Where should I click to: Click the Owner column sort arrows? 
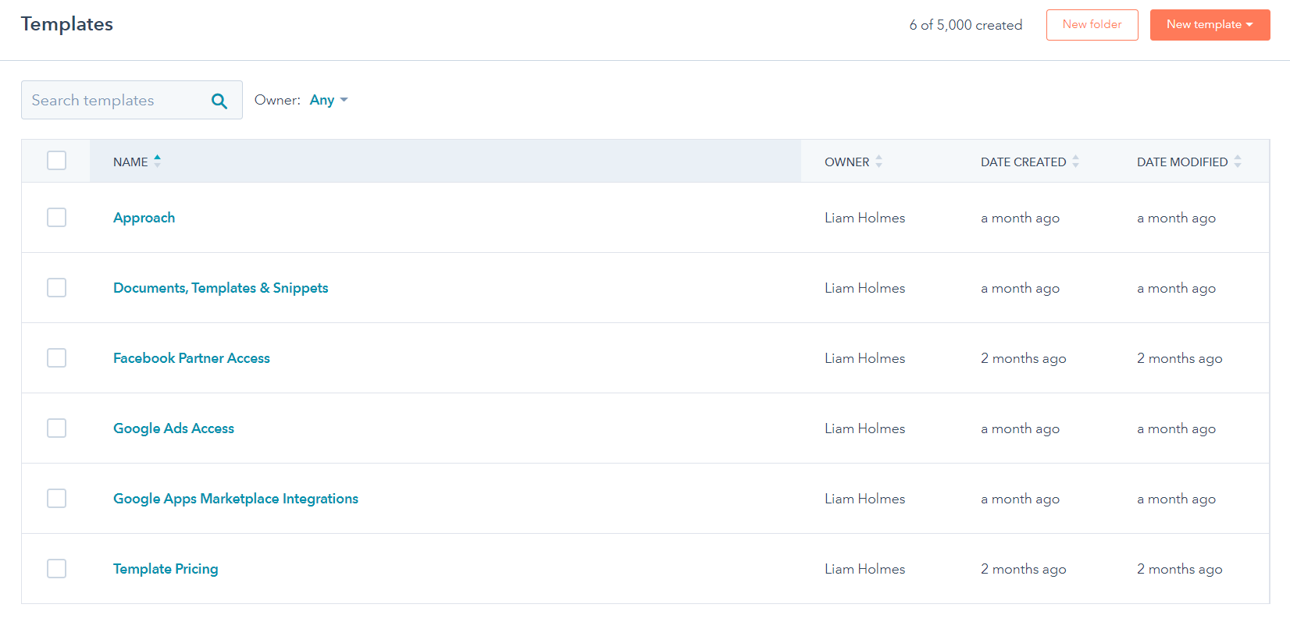tap(878, 162)
